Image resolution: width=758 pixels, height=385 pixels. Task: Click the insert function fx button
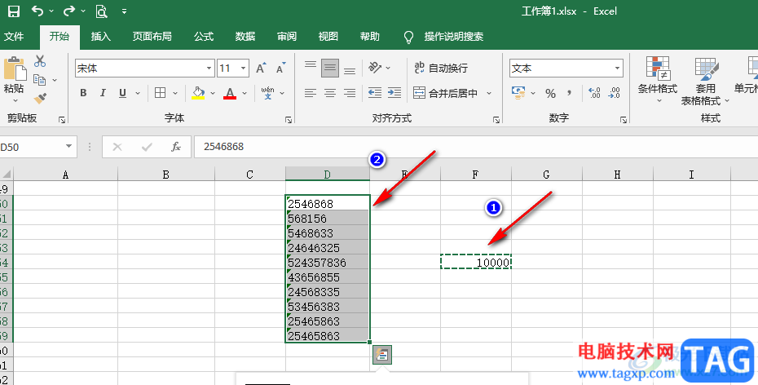(x=176, y=147)
